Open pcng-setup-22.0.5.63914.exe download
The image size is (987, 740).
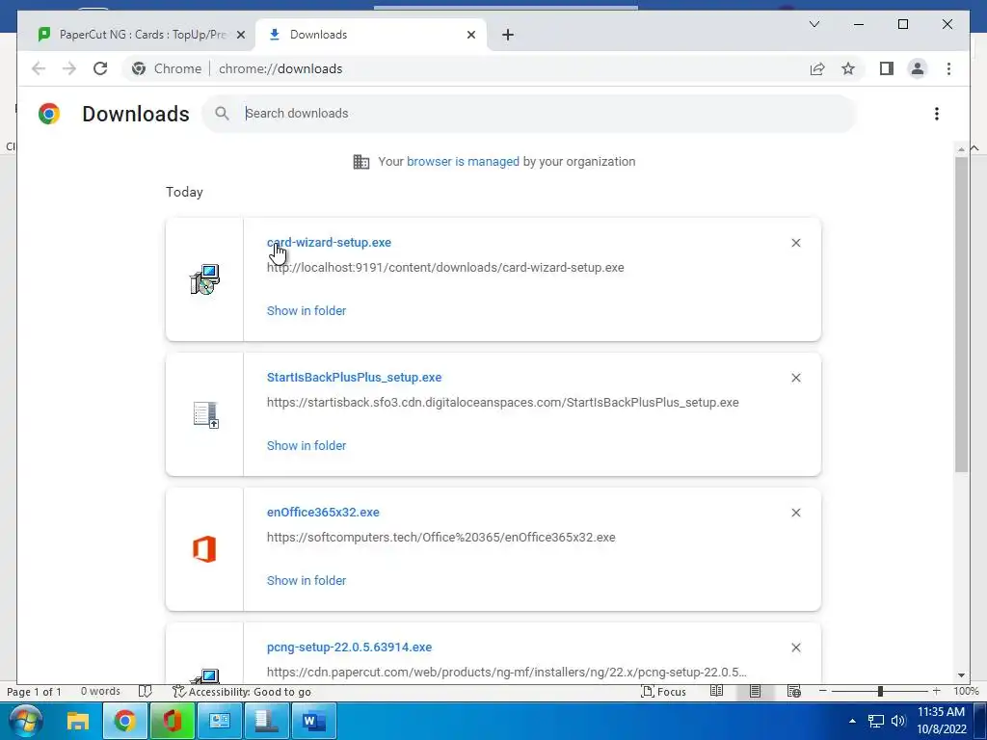(x=349, y=647)
